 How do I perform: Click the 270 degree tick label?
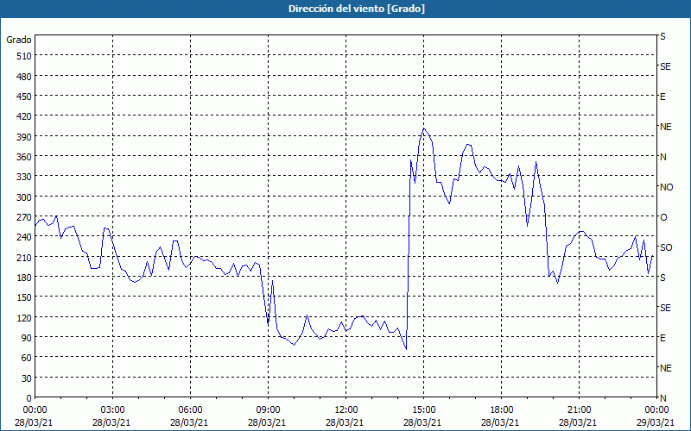click(24, 217)
